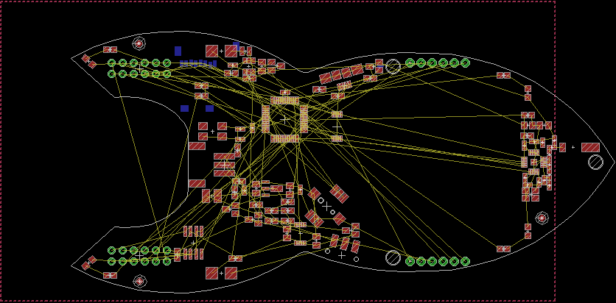Screen dimensions: 616x303
Task: Click the large two-pad component at the bottom edge
Action: tap(221, 273)
